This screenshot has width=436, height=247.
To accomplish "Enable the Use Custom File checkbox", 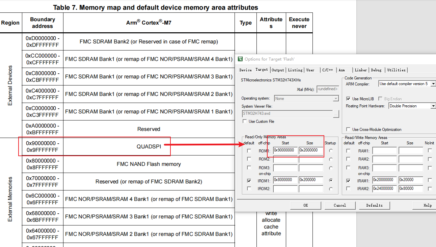I will click(245, 121).
